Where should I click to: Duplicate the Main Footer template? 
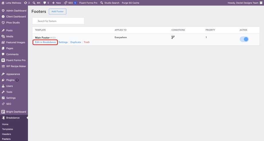pos(75,42)
